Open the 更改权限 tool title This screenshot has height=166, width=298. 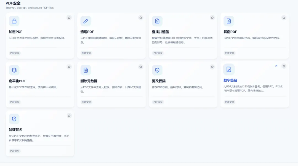pos(159,81)
